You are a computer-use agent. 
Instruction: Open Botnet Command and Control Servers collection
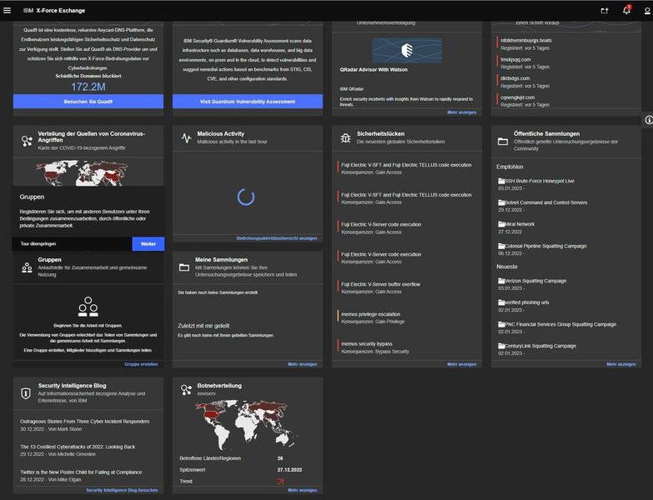tap(546, 202)
